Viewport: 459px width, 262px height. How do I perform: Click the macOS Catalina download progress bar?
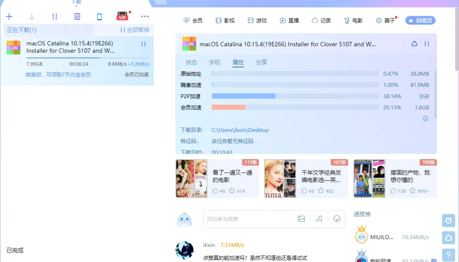pos(88,58)
